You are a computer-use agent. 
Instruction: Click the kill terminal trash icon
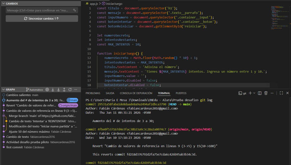pyautogui.click(x=266, y=93)
